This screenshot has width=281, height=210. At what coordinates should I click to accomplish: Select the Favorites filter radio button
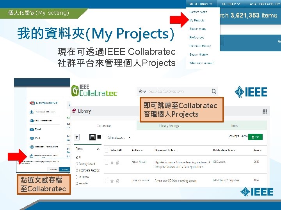[77, 184]
